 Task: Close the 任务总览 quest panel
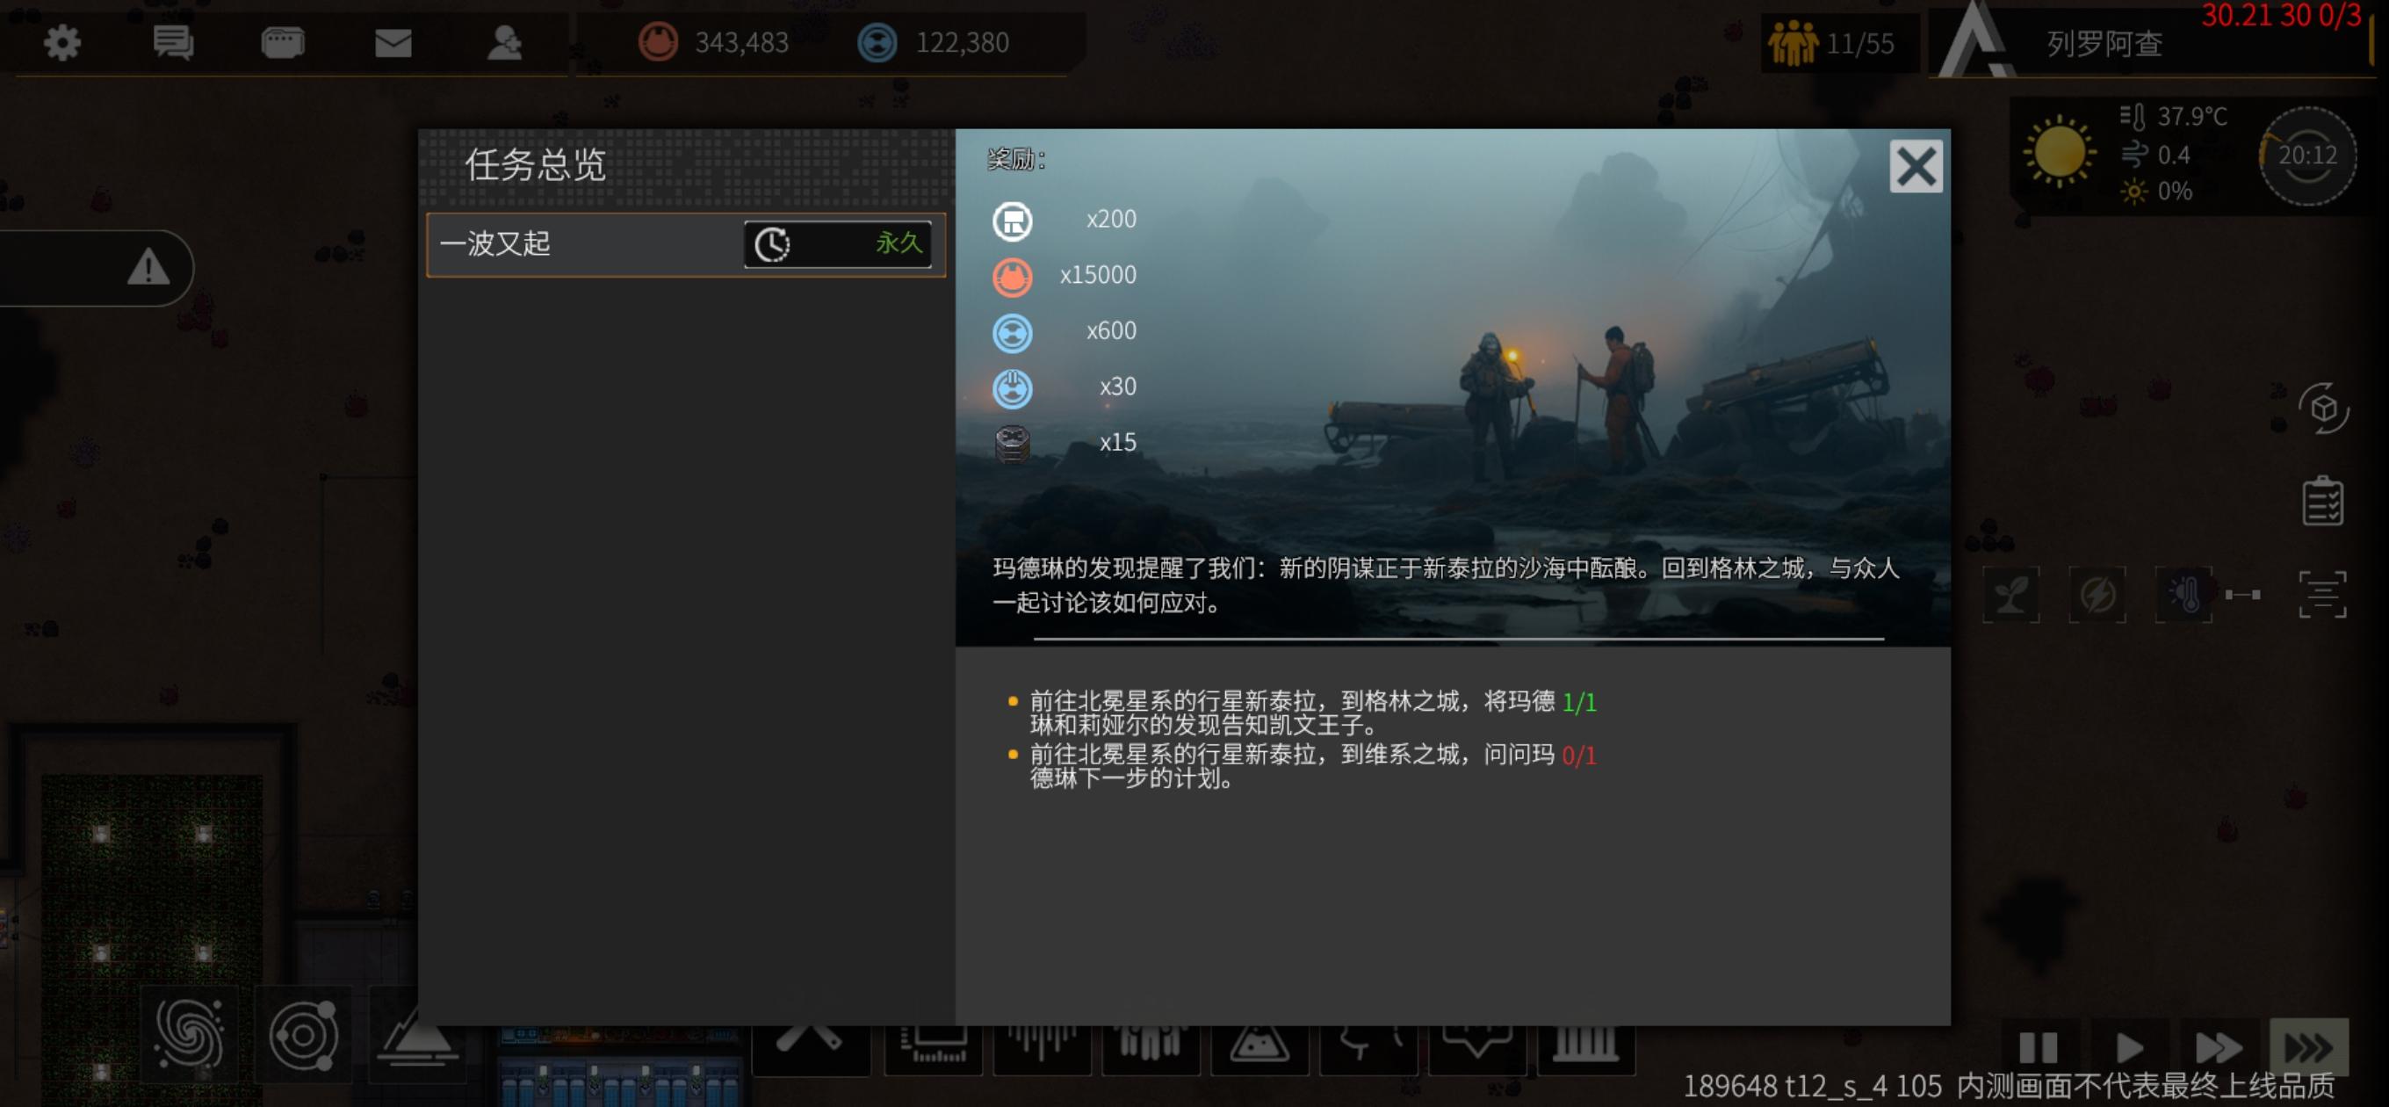[1915, 167]
